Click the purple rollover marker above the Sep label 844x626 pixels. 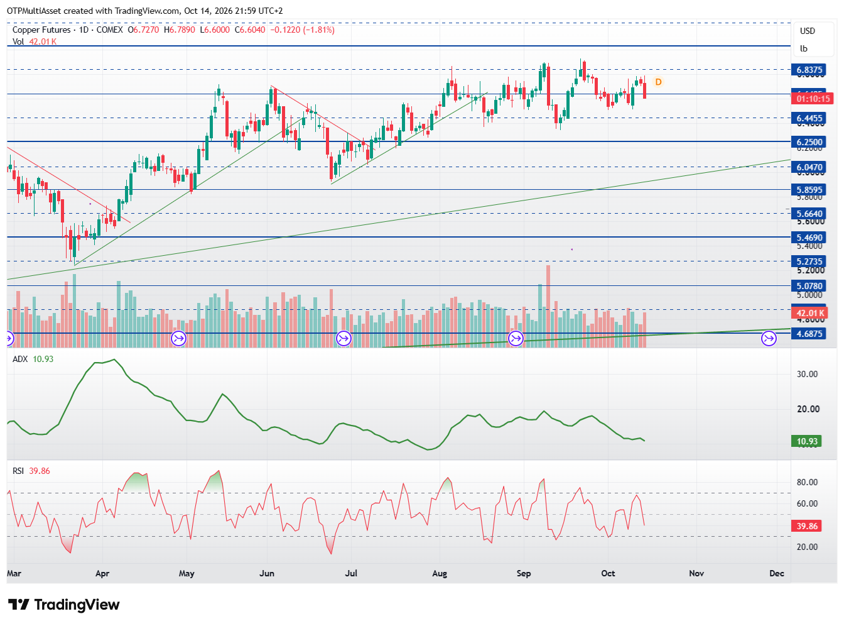click(516, 339)
